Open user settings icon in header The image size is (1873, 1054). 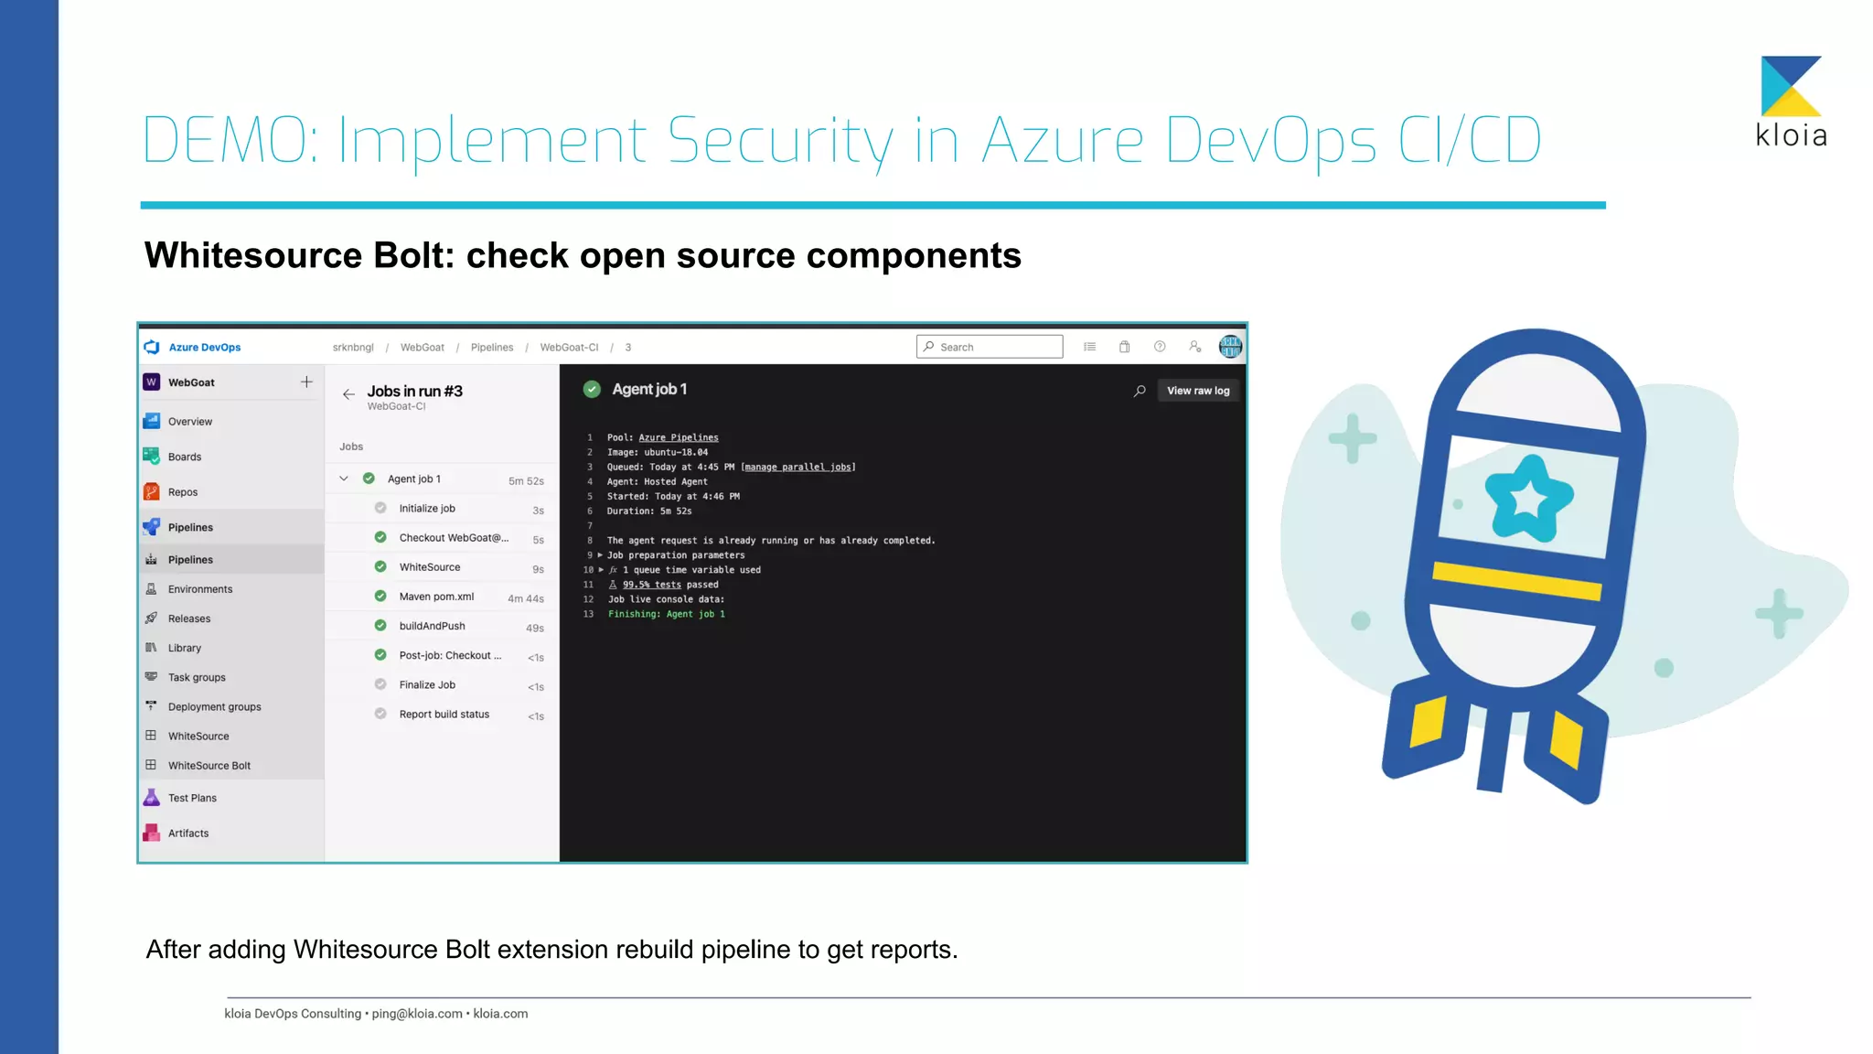1194,347
